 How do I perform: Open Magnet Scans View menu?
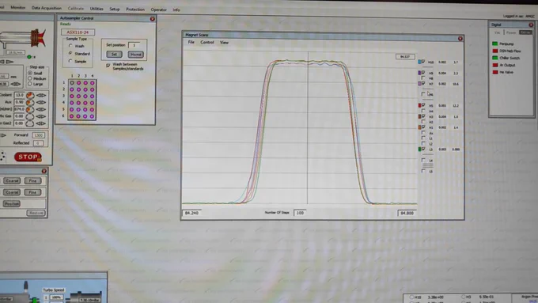(x=224, y=43)
